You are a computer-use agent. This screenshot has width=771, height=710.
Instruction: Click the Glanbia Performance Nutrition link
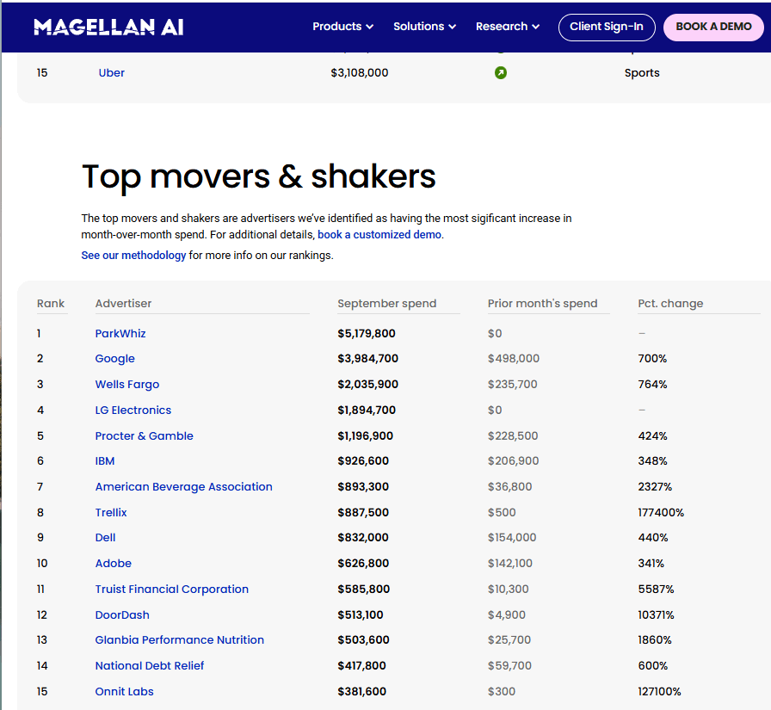(x=180, y=640)
